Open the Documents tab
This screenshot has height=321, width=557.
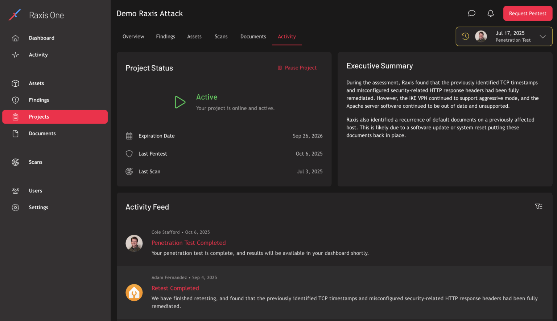pos(253,37)
